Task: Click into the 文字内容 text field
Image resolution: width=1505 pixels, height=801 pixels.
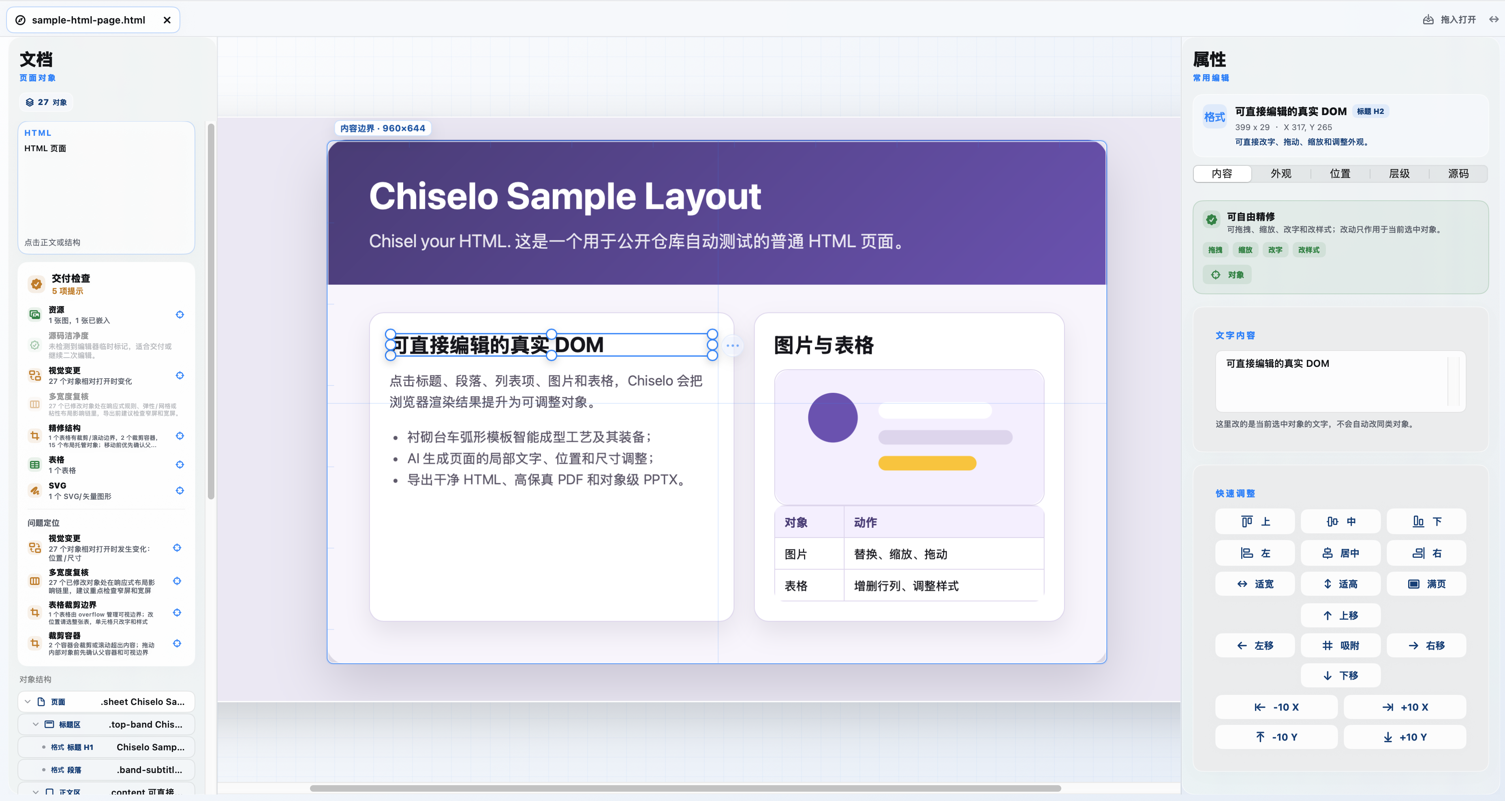Action: pos(1340,381)
